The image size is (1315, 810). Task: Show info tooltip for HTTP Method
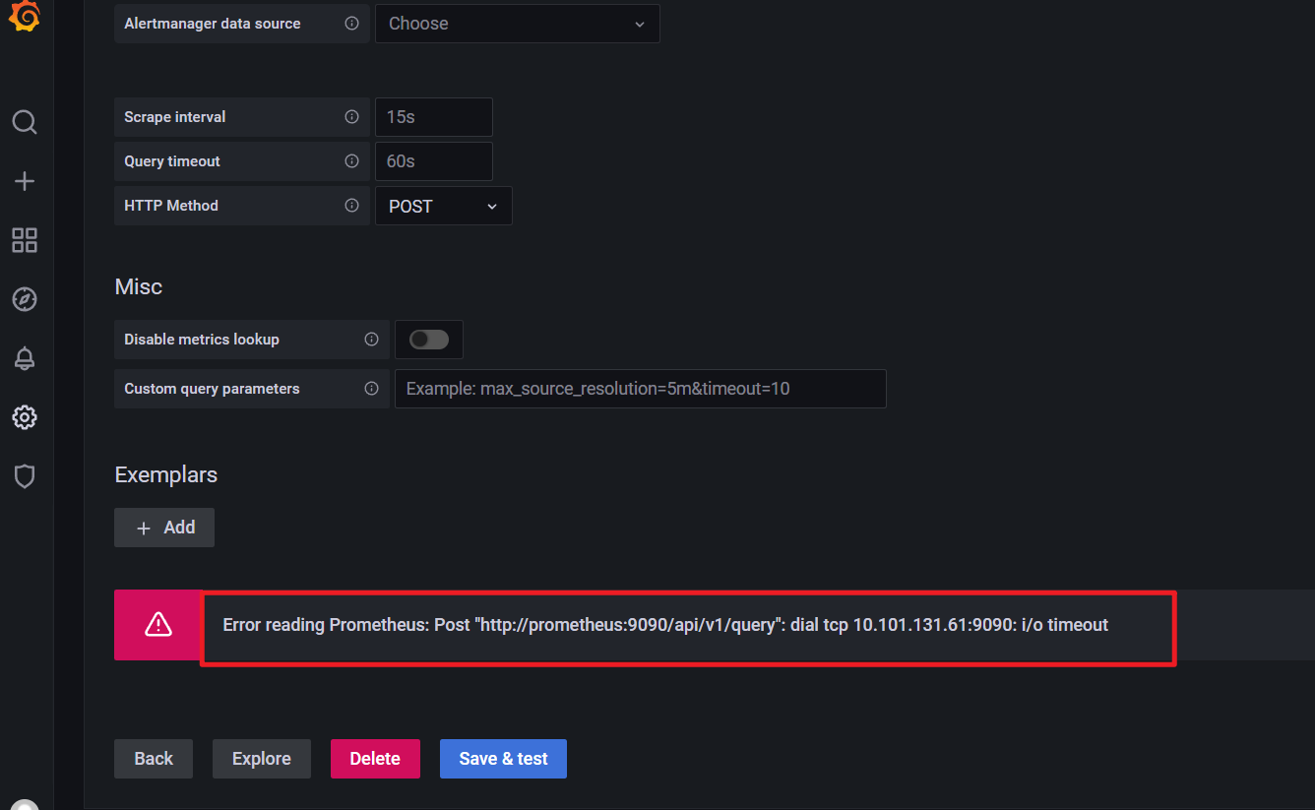[x=351, y=206]
